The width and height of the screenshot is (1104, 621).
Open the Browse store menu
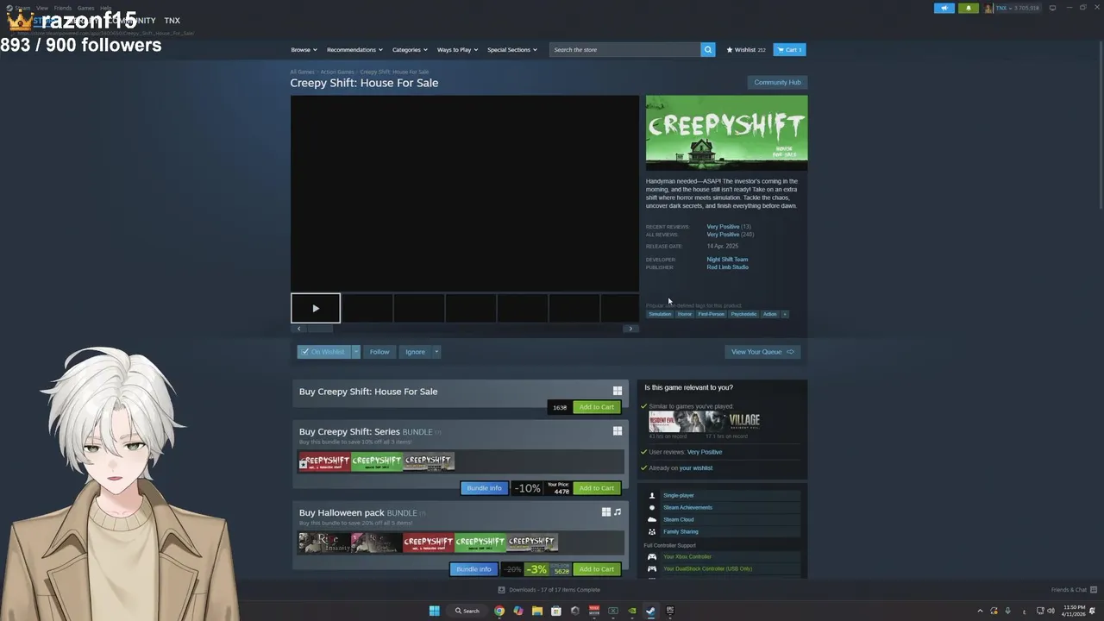click(304, 50)
